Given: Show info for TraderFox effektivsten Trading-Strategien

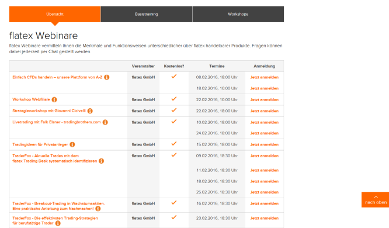Looking at the screenshot, I should click(58, 223).
